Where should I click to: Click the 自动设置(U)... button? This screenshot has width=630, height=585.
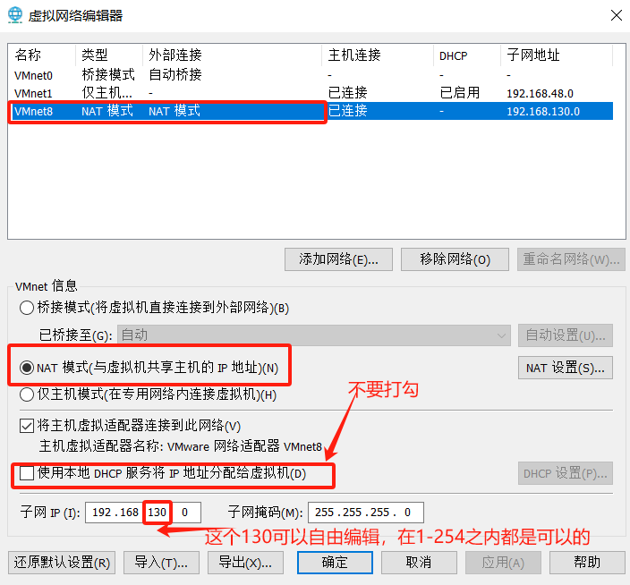click(x=566, y=335)
